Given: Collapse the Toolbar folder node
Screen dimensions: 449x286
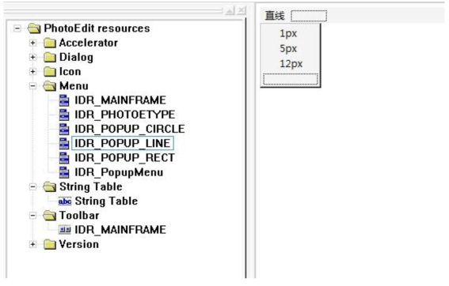Looking at the screenshot, I should pyautogui.click(x=32, y=216).
